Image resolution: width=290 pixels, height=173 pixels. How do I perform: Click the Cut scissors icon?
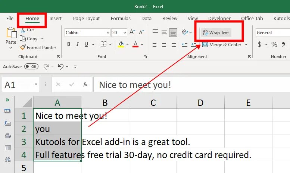coord(23,30)
